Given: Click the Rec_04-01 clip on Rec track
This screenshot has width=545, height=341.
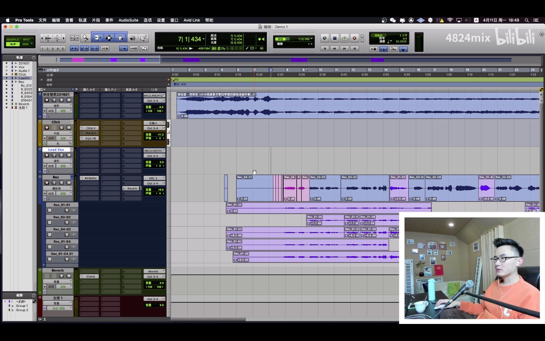Looking at the screenshot, I should pos(255,188).
